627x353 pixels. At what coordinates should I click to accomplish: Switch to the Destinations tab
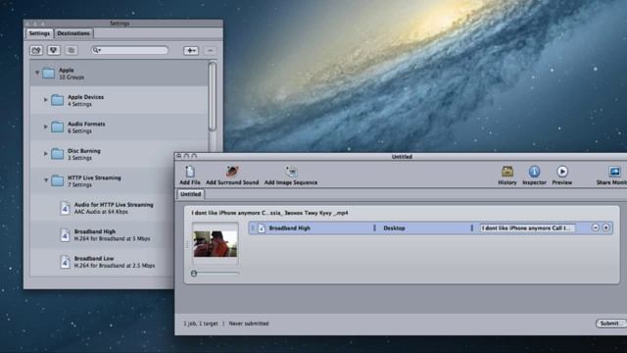click(x=73, y=33)
